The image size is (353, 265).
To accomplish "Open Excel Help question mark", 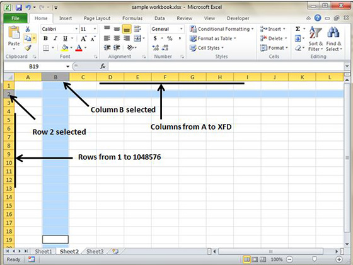I will (x=318, y=18).
